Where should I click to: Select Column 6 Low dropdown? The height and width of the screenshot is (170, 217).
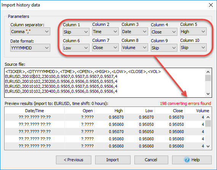(76, 48)
